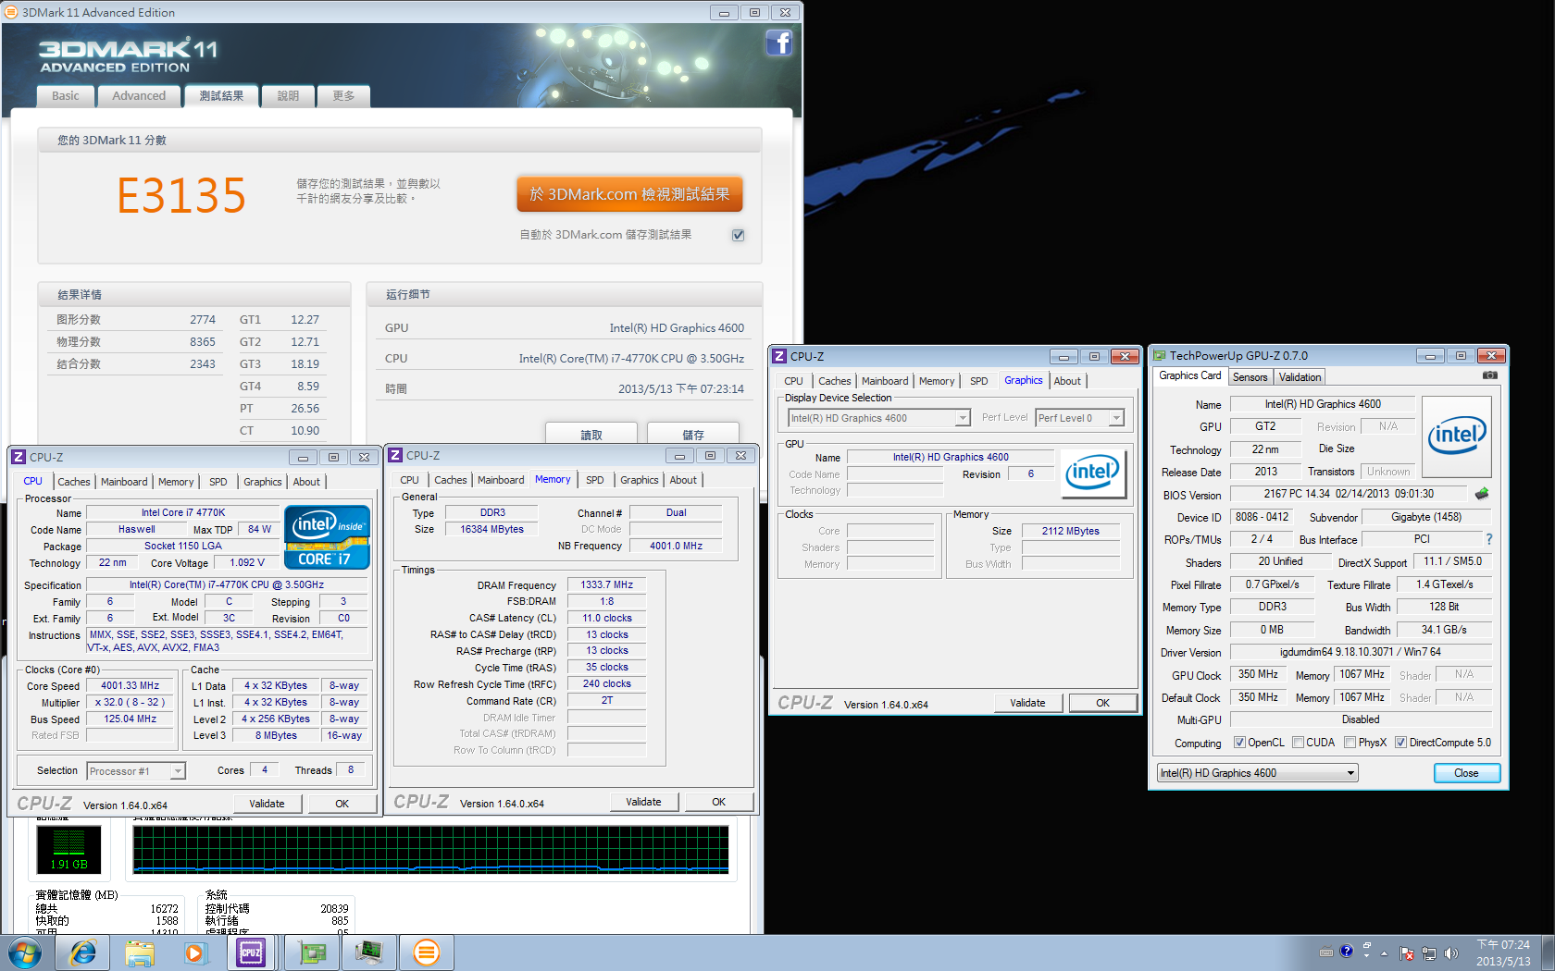The image size is (1555, 971).
Task: Click GPU-Z BIOS save chip icon
Action: [x=1482, y=494]
